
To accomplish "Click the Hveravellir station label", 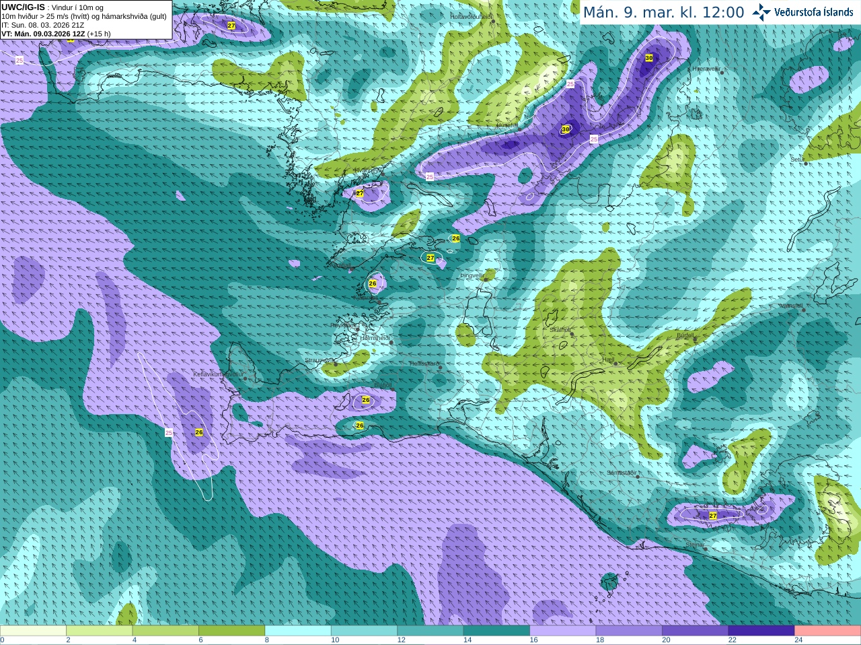I will click(706, 69).
